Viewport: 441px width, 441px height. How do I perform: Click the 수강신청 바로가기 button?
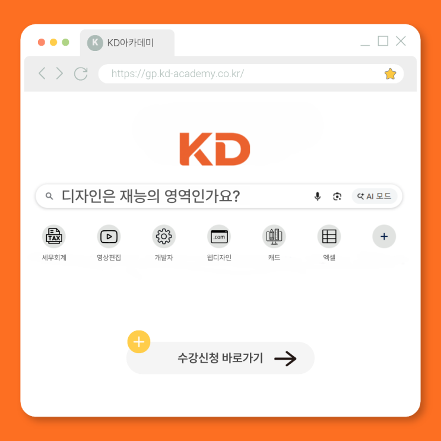click(221, 358)
